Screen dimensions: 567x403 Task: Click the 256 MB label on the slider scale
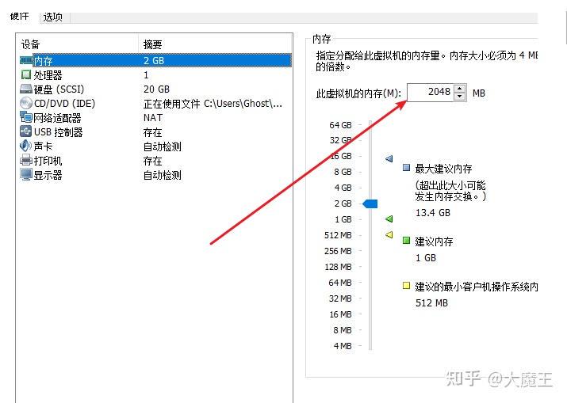[x=338, y=251]
